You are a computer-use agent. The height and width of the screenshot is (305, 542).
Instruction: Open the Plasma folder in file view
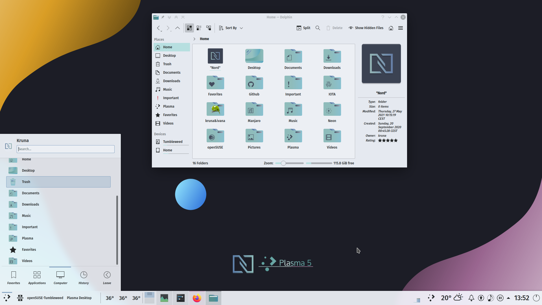point(293,136)
